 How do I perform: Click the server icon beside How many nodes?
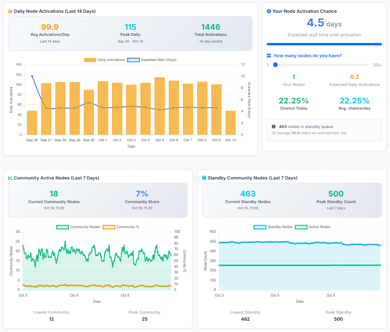[x=269, y=56]
